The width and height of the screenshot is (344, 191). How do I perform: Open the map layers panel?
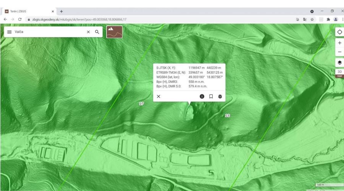pos(340,63)
